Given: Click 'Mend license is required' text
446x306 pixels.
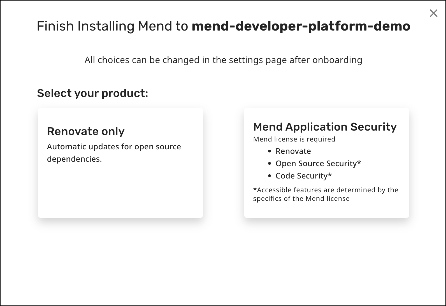Looking at the screenshot, I should pos(294,139).
